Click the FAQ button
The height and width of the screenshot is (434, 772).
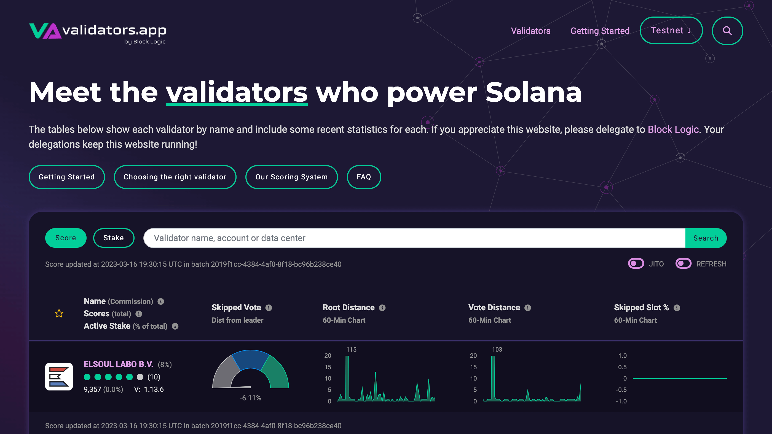click(364, 177)
